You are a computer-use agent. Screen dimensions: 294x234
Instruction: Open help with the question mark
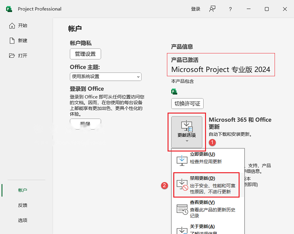click(230, 9)
